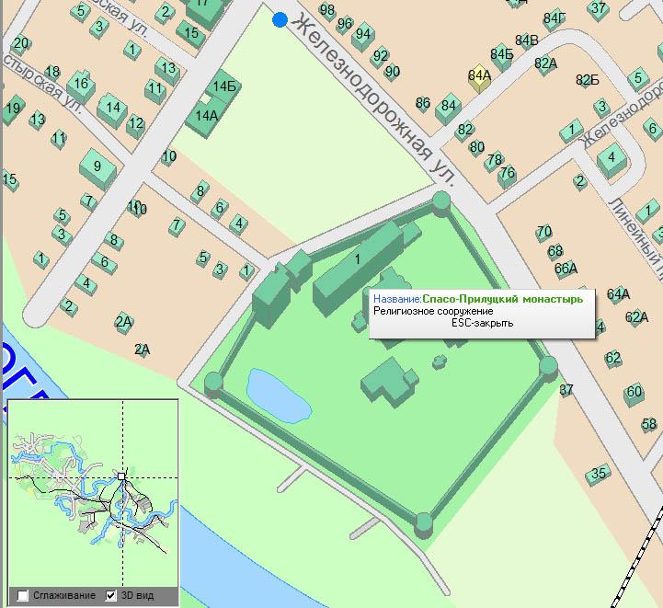The image size is (663, 608).
Task: Click building number 4 near Линейный street
Action: 611,159
